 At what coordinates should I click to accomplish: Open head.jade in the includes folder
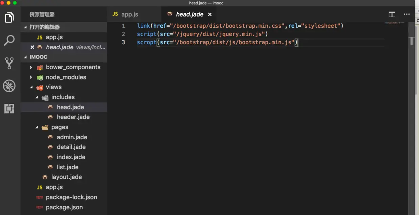(x=64, y=107)
